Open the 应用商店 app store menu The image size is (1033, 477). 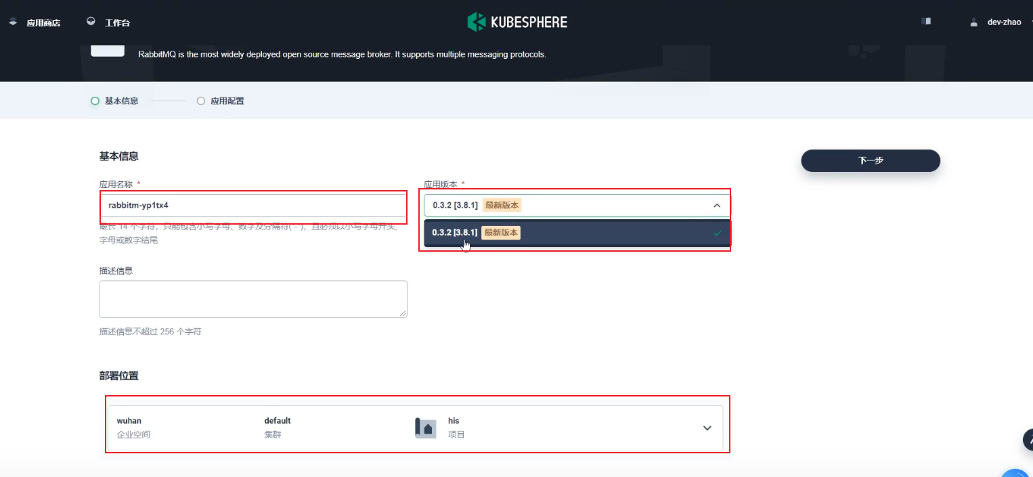coord(43,23)
